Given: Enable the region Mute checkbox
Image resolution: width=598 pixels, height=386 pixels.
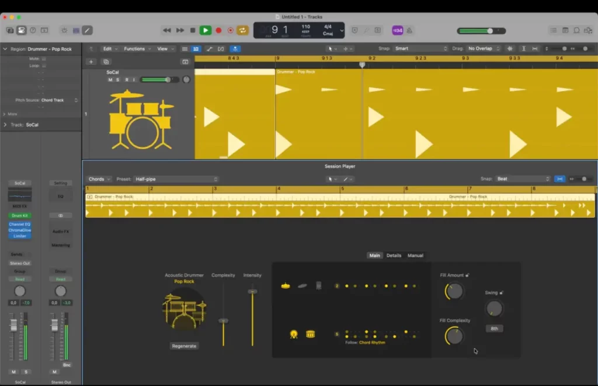Looking at the screenshot, I should (x=44, y=59).
